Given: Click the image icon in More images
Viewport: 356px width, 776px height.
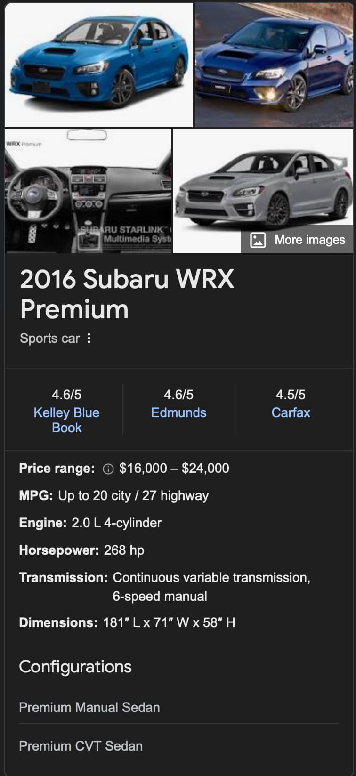Looking at the screenshot, I should point(258,240).
